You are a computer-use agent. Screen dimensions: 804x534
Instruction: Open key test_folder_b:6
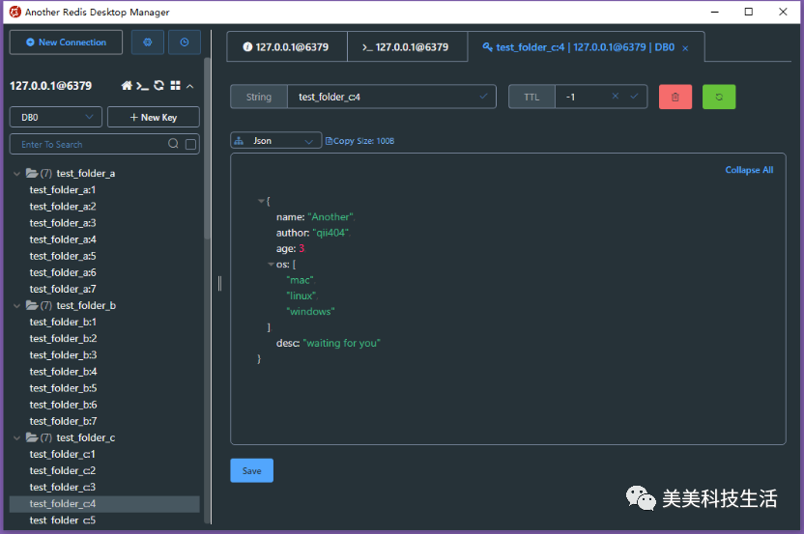[63, 405]
